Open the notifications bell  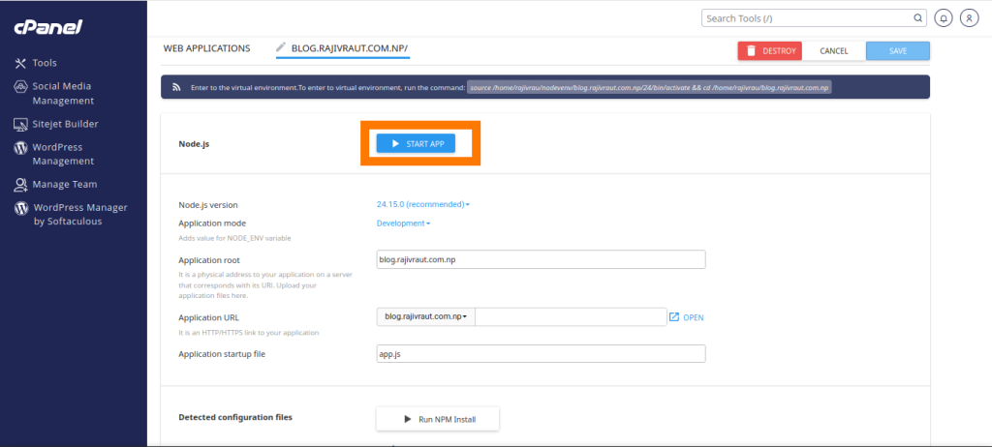[944, 18]
